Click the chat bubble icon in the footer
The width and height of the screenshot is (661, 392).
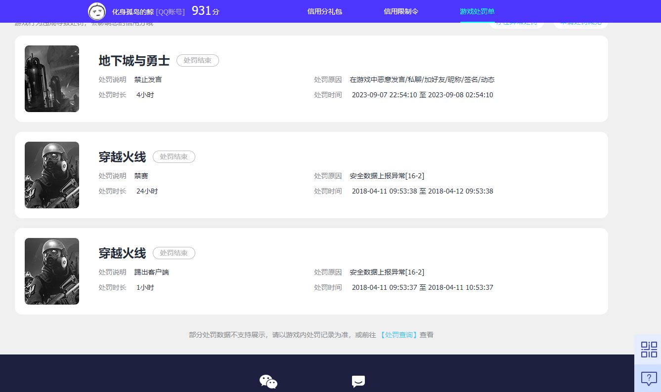coord(358,382)
